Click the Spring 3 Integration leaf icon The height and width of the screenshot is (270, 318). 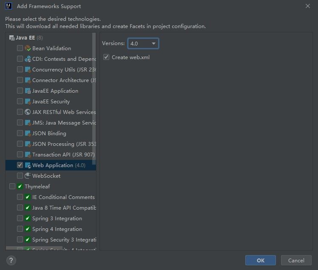tap(28, 218)
